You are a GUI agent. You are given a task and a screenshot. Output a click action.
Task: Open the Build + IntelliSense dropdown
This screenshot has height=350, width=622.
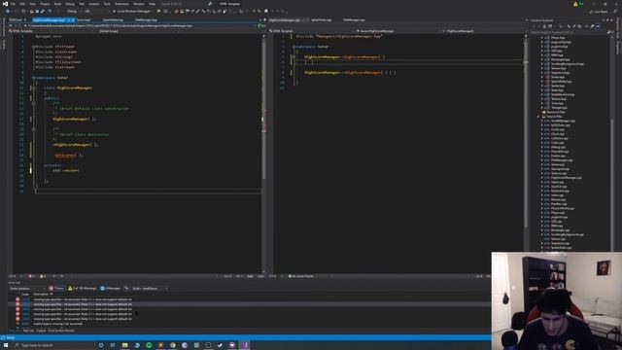pos(149,289)
